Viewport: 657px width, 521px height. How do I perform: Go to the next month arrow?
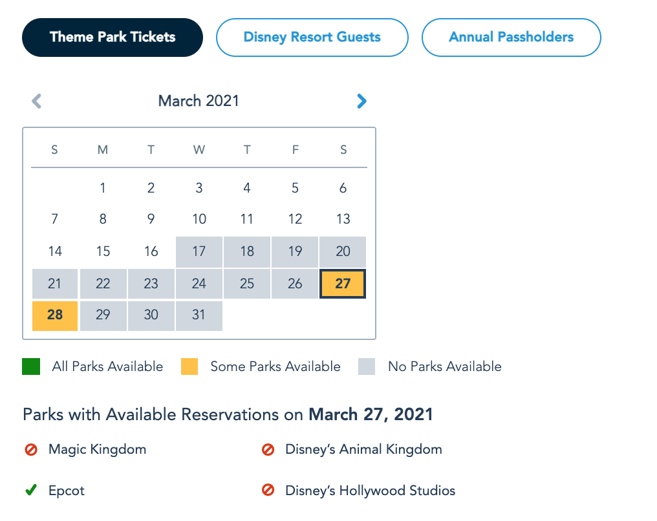(x=361, y=101)
